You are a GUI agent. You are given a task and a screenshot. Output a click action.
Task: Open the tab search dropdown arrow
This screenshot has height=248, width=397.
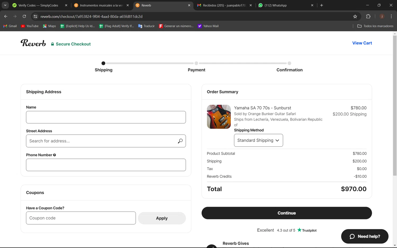[5, 5]
